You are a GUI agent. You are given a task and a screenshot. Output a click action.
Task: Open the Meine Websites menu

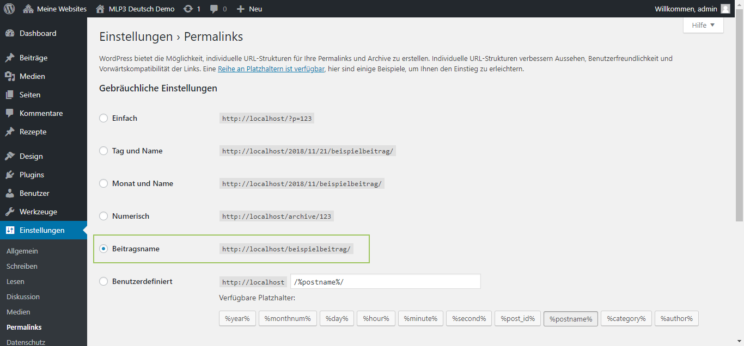[54, 9]
